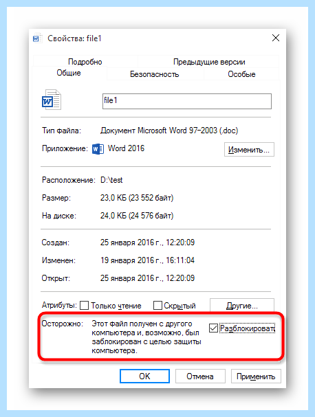This screenshot has height=417, width=315.
Task: Select the 'Общие' tab
Action: (69, 73)
